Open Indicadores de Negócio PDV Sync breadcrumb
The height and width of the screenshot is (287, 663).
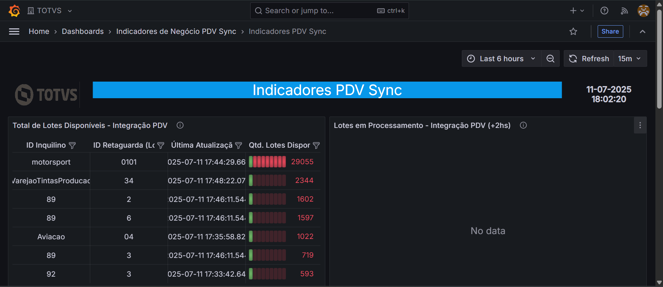coord(176,31)
